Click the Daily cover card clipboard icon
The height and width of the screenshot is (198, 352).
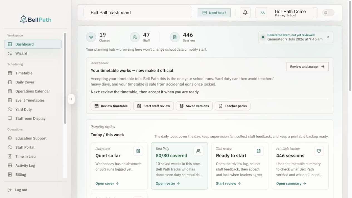pos(138,151)
